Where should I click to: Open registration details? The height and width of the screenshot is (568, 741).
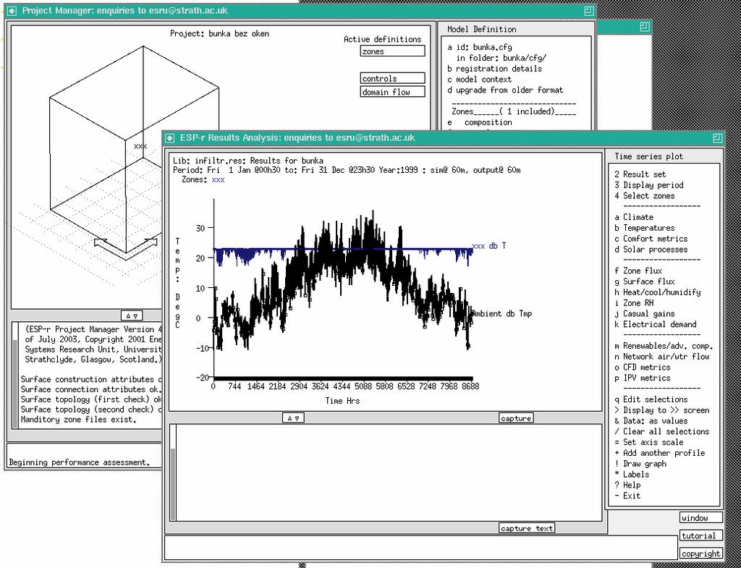click(x=494, y=69)
